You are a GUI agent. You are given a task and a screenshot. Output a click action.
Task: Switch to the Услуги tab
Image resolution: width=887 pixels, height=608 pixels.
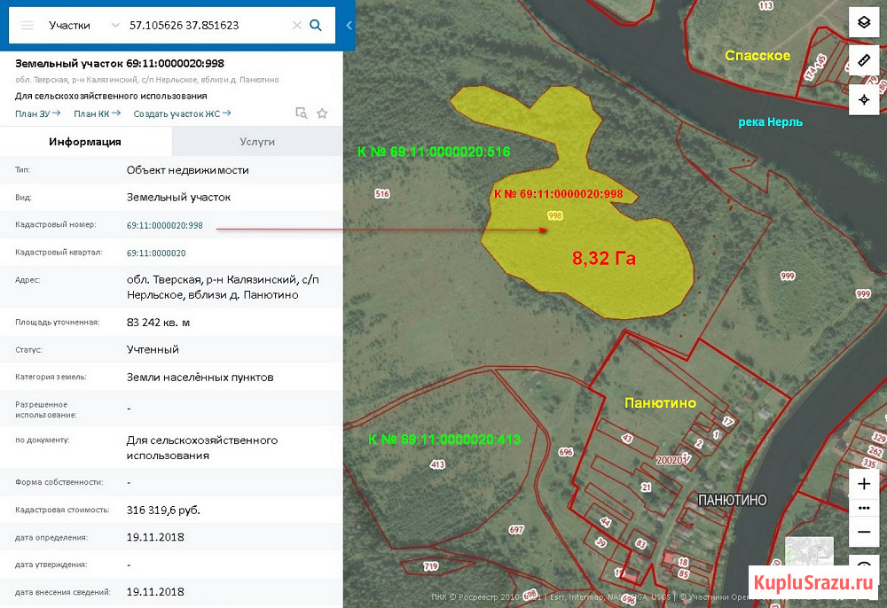257,141
